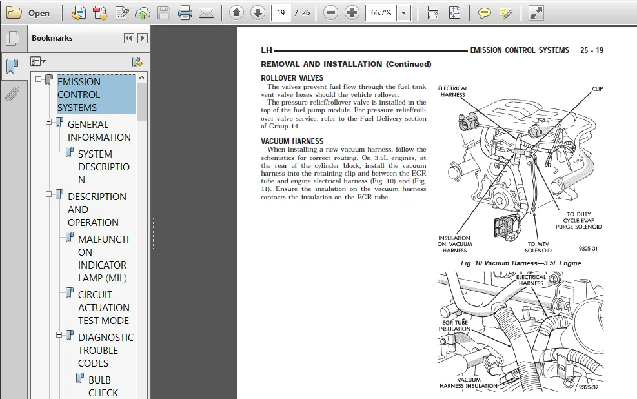This screenshot has height=399, width=637.
Task: Click the new bookmark icon
Action: 137,62
